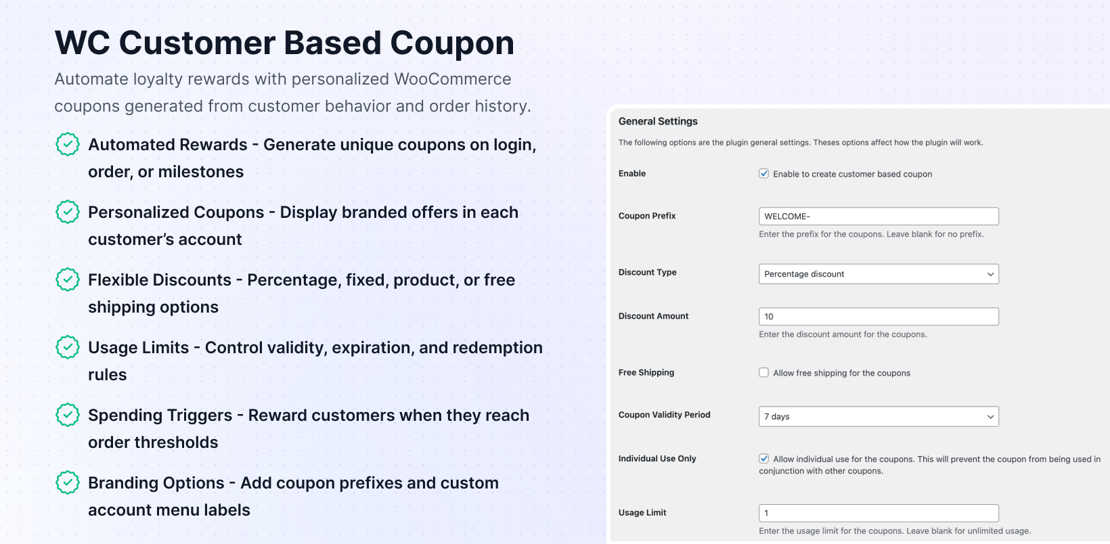The width and height of the screenshot is (1110, 544).
Task: Click the checkmark badge beside Spending Triggers
Action: tap(68, 415)
